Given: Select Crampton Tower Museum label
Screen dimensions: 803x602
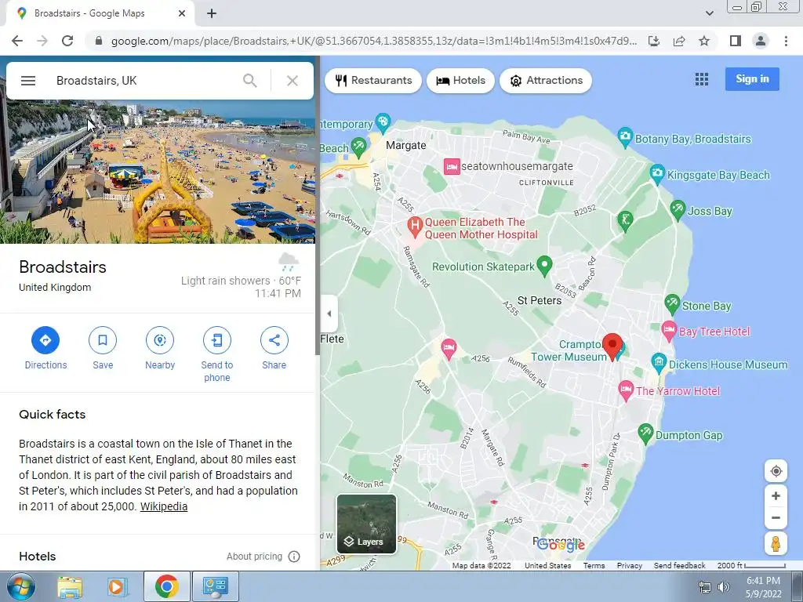Looking at the screenshot, I should (x=569, y=350).
